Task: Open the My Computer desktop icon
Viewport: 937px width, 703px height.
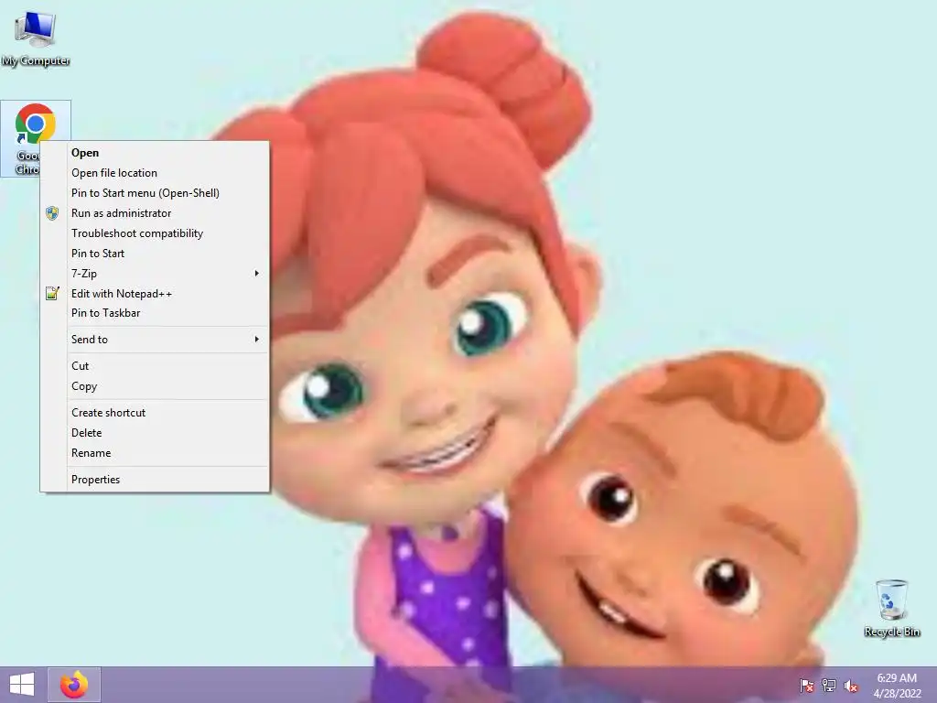Action: coord(36,38)
